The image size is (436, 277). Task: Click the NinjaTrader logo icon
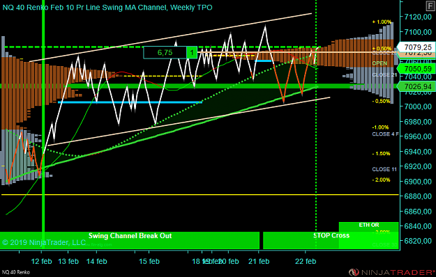coord(354,272)
